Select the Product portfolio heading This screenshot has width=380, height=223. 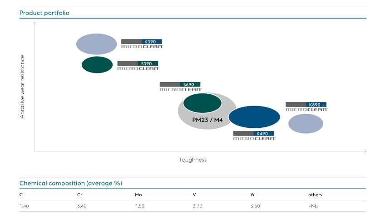(x=44, y=13)
